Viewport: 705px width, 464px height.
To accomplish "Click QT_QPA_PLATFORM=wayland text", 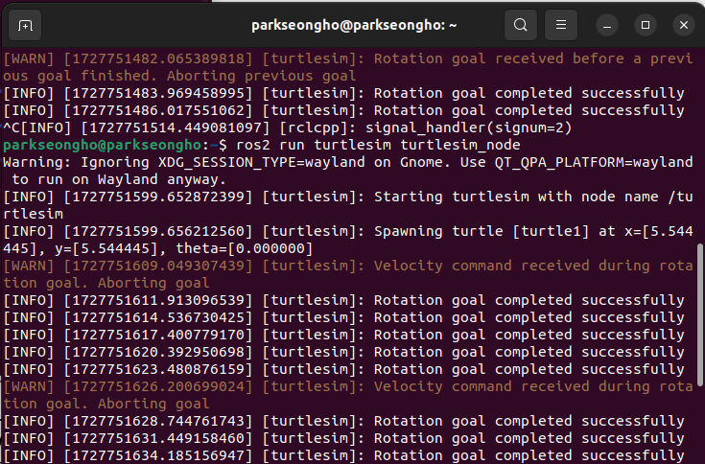I will (594, 162).
